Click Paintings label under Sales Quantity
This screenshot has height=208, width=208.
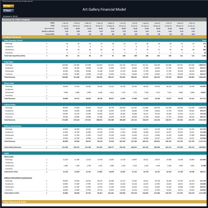9,44
